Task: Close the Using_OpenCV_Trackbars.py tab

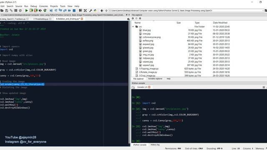Action: pyautogui.click(x=28, y=19)
